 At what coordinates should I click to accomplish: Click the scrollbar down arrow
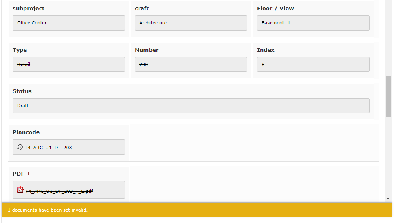click(x=388, y=199)
